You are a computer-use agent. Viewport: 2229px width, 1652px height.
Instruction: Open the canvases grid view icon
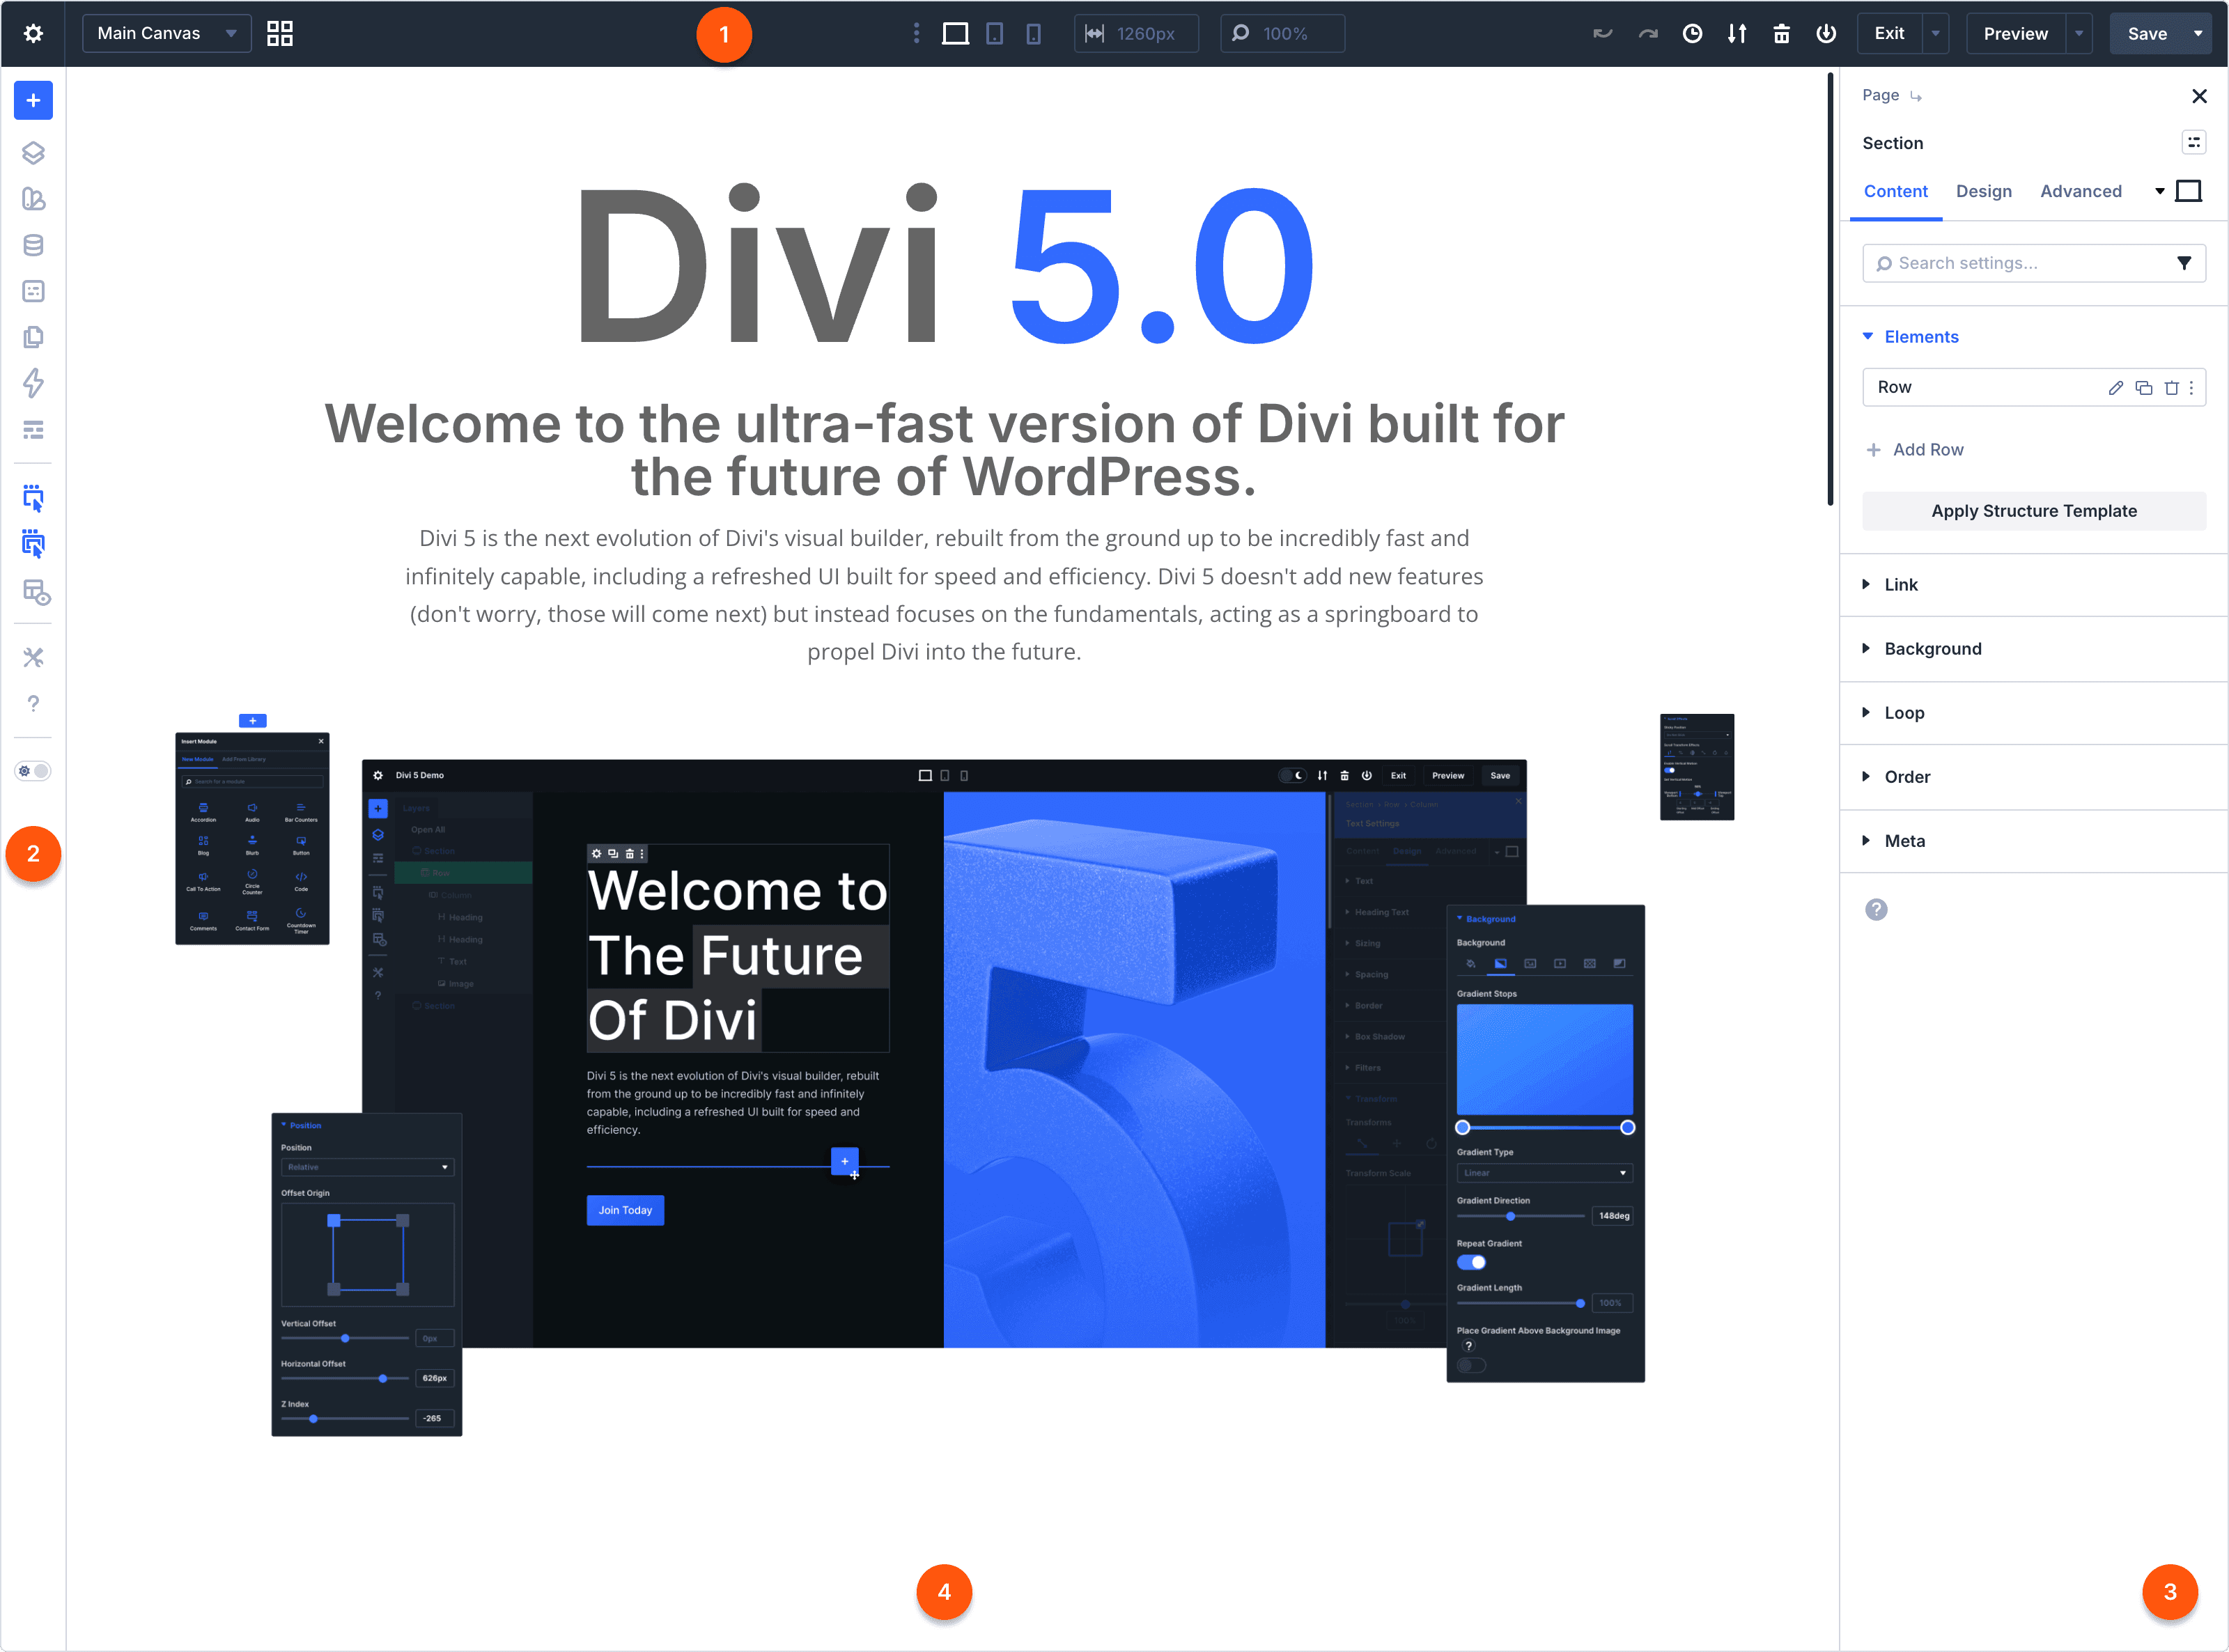click(x=280, y=34)
